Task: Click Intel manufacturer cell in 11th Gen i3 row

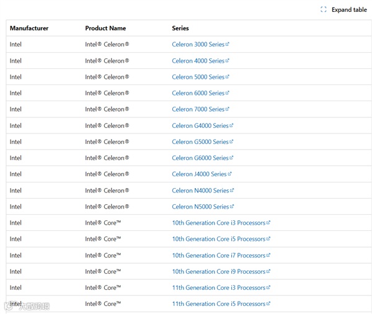Action: tap(15, 288)
